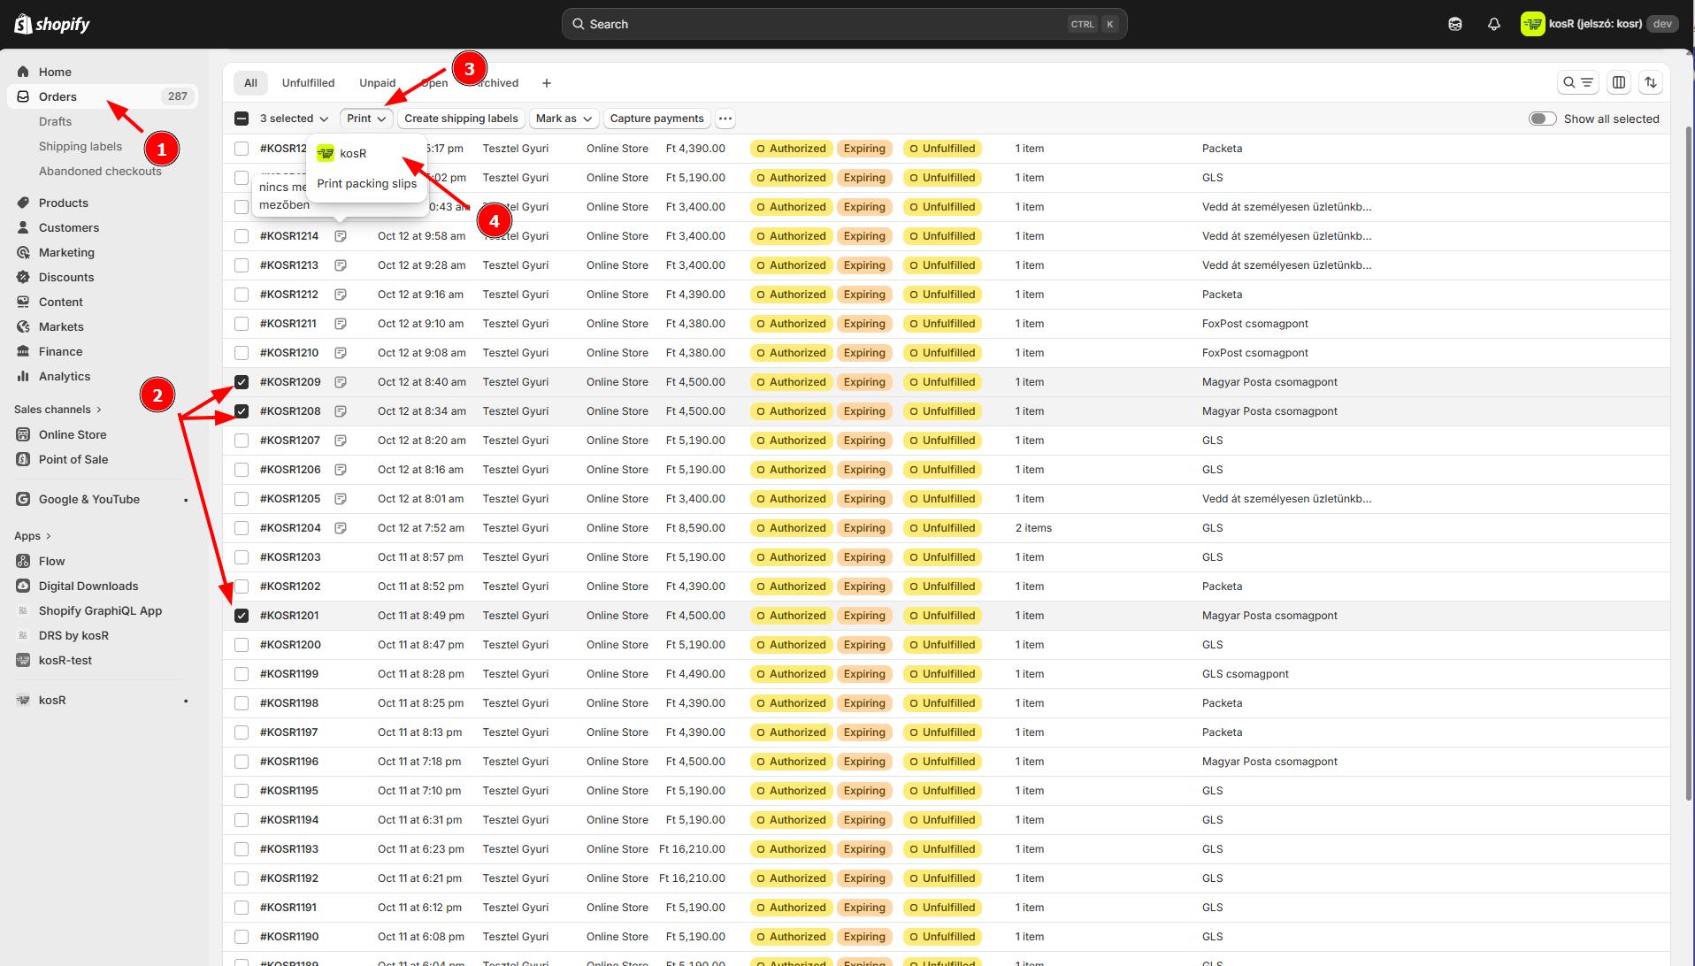The width and height of the screenshot is (1695, 966).
Task: Open the Mark as dropdown
Action: pyautogui.click(x=563, y=119)
